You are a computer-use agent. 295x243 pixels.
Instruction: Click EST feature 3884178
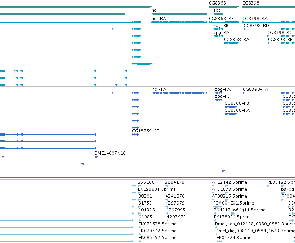click(175, 182)
